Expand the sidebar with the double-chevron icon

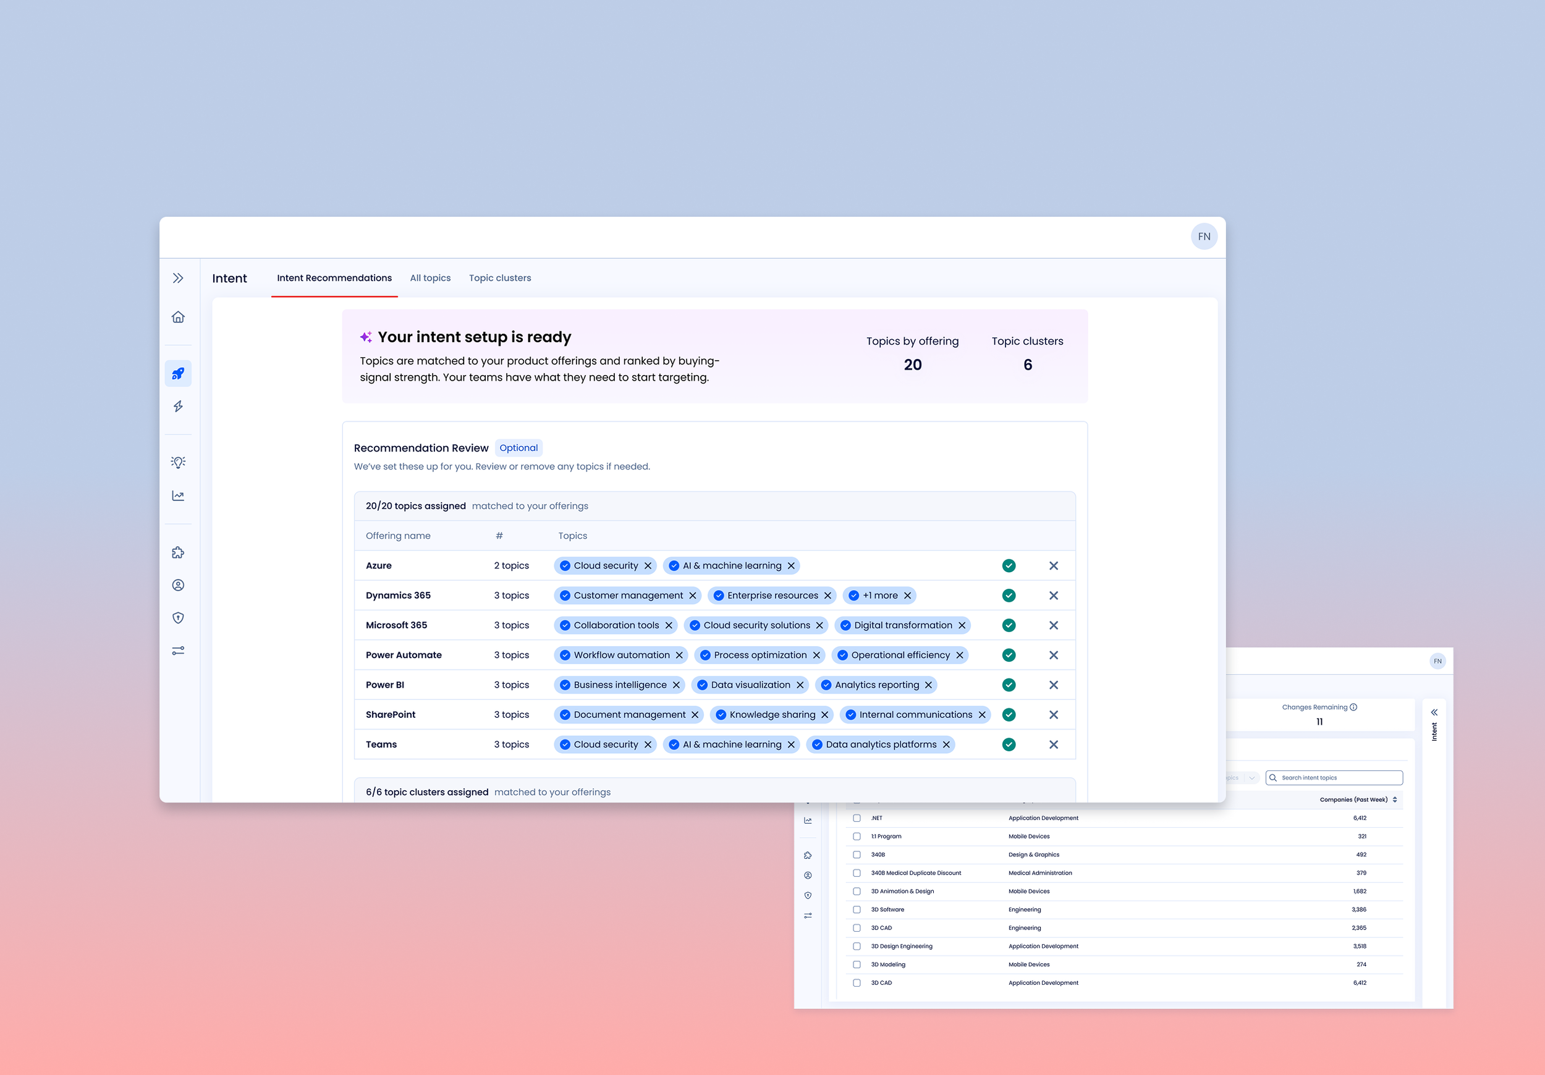click(177, 278)
